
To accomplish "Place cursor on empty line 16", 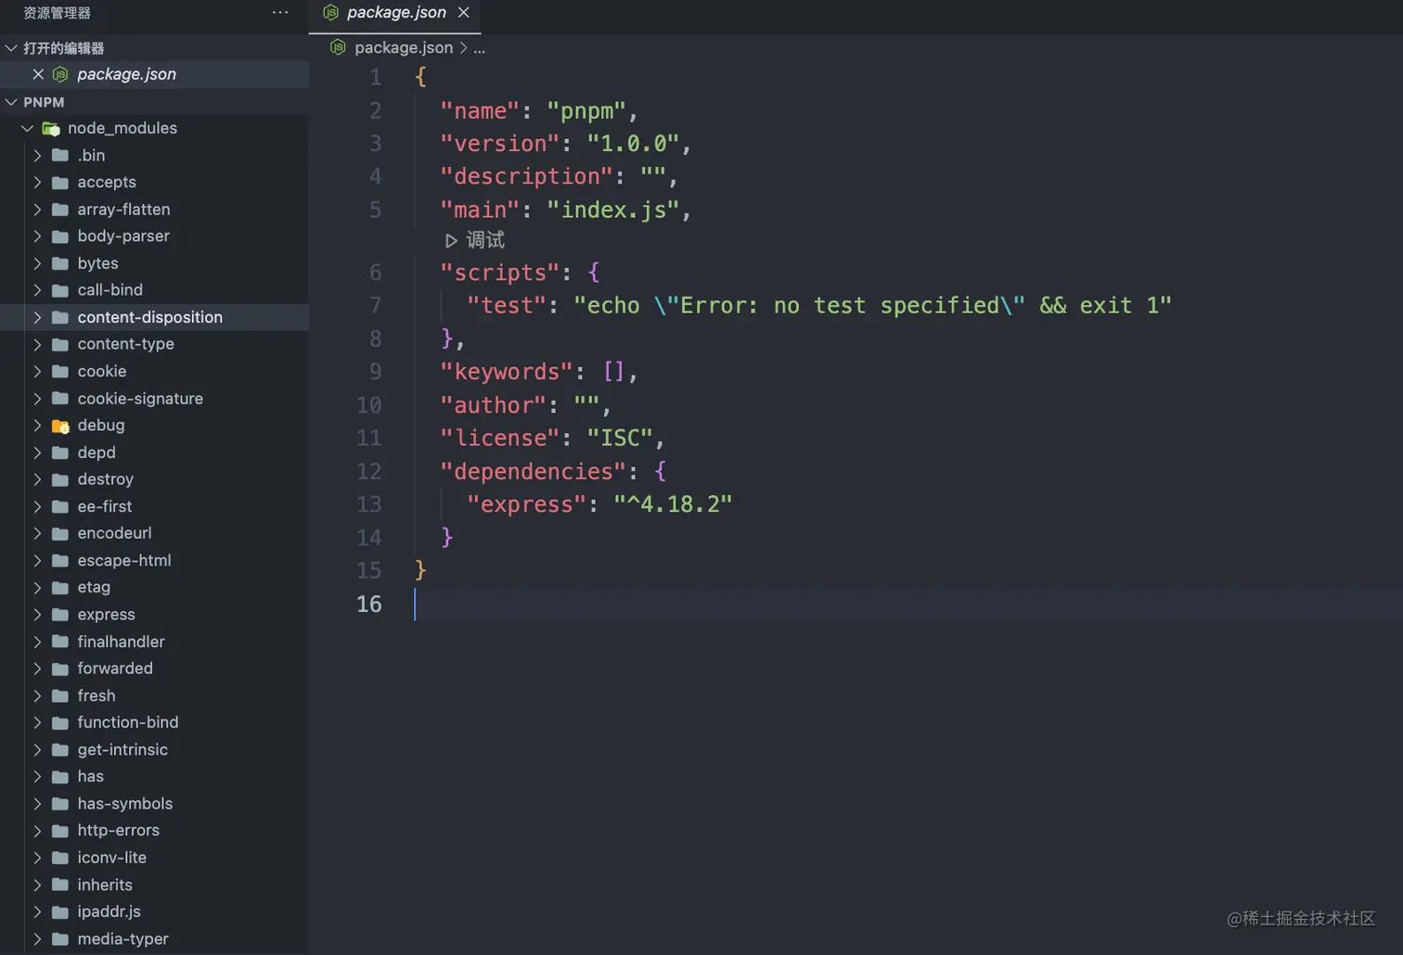I will tap(907, 605).
